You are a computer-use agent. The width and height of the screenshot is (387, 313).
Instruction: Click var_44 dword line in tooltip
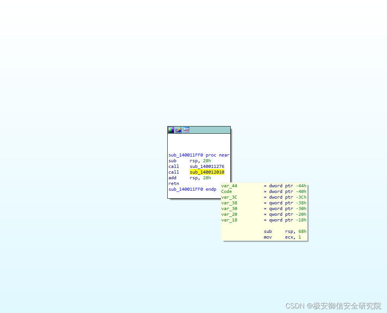click(264, 186)
